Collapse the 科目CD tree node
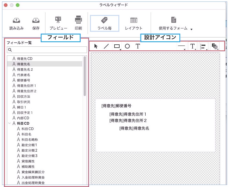Viewport: 229px width, 187px height. (9, 123)
